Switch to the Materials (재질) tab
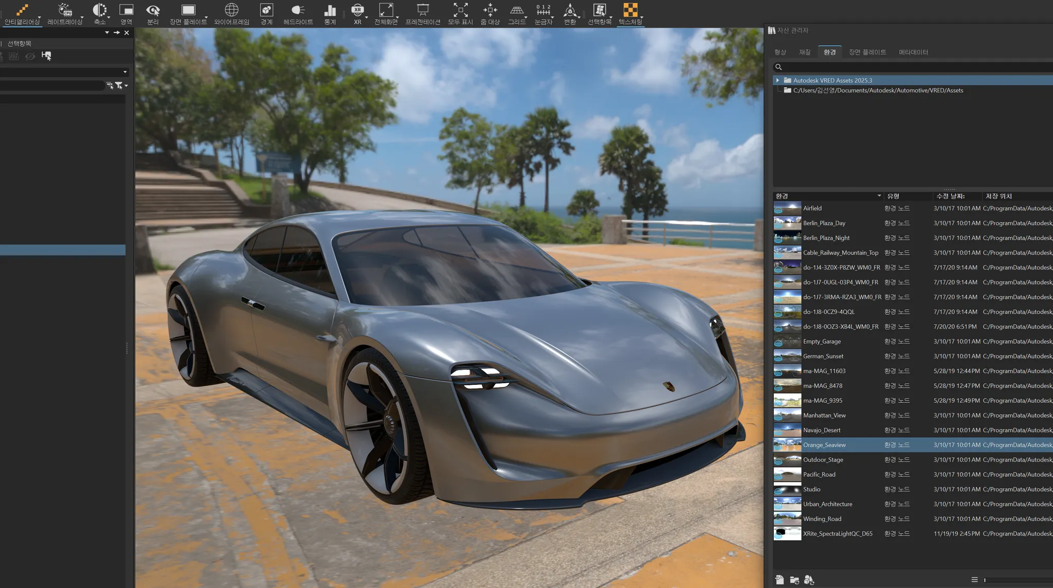The image size is (1053, 588). click(x=804, y=52)
